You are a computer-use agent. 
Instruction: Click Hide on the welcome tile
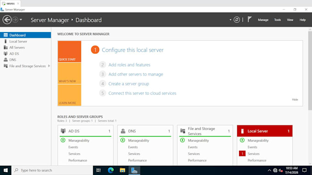point(295,99)
